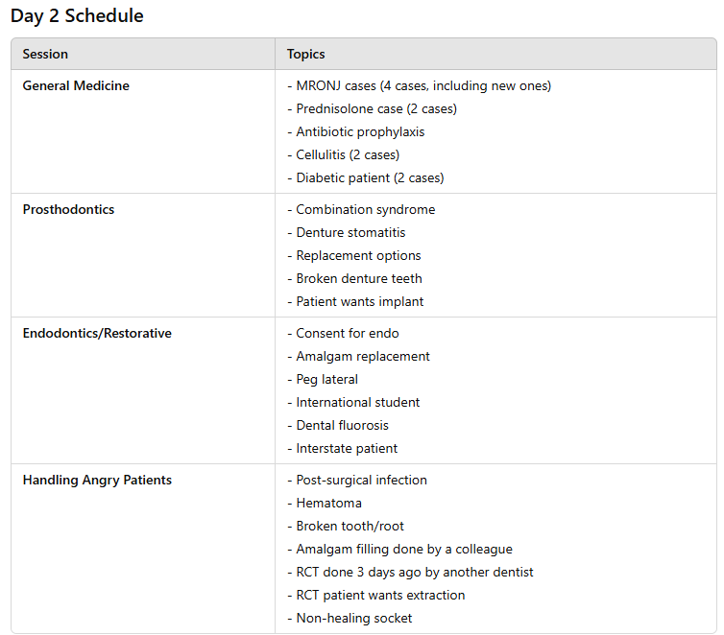Click the MRONJ cases topic line
The height and width of the screenshot is (635, 724).
(419, 85)
